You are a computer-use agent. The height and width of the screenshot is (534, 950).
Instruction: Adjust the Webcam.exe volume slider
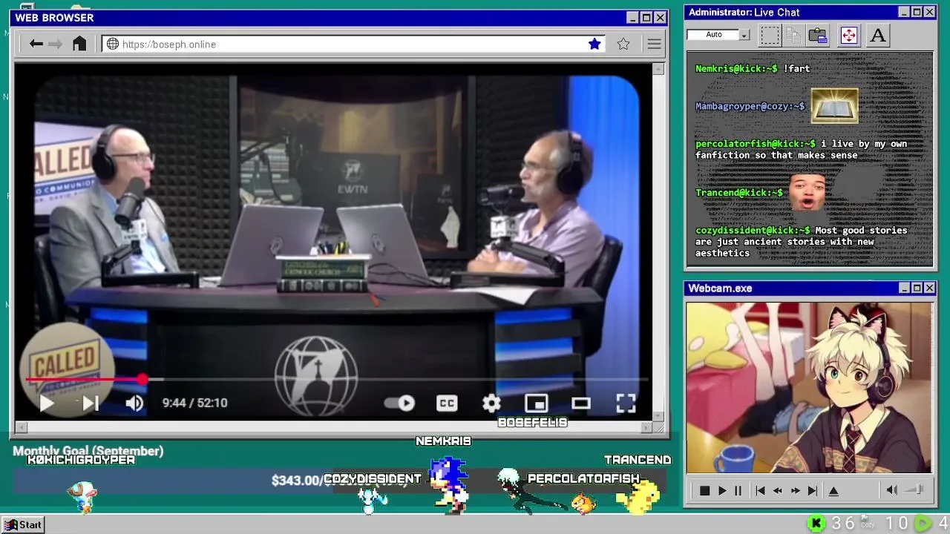click(914, 490)
